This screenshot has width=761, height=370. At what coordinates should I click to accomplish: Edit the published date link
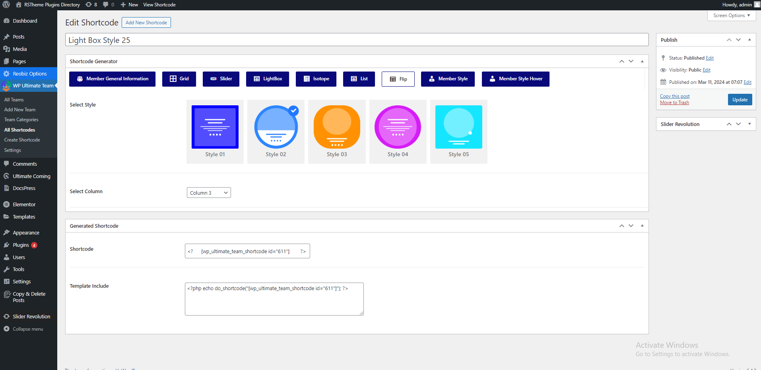pos(747,82)
